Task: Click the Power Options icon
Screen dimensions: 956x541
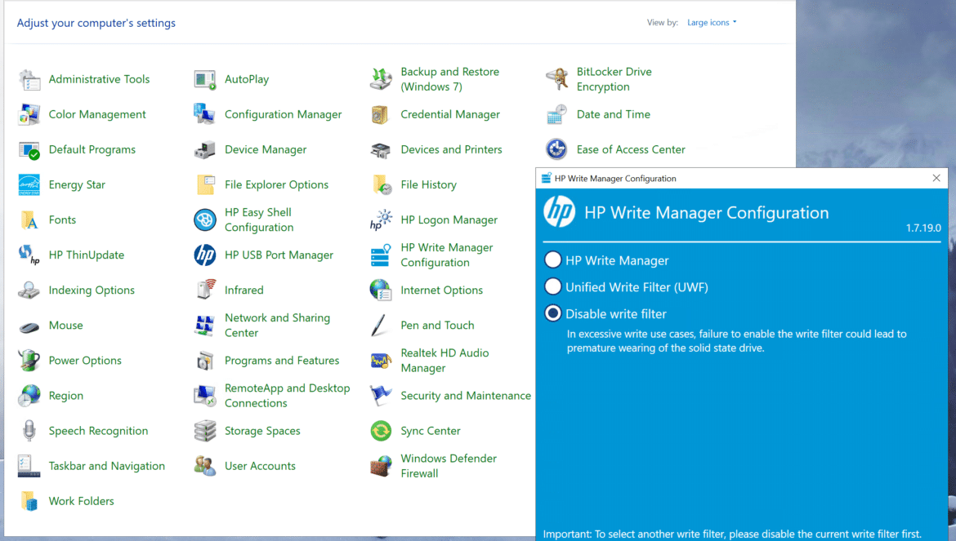Action: coord(29,361)
